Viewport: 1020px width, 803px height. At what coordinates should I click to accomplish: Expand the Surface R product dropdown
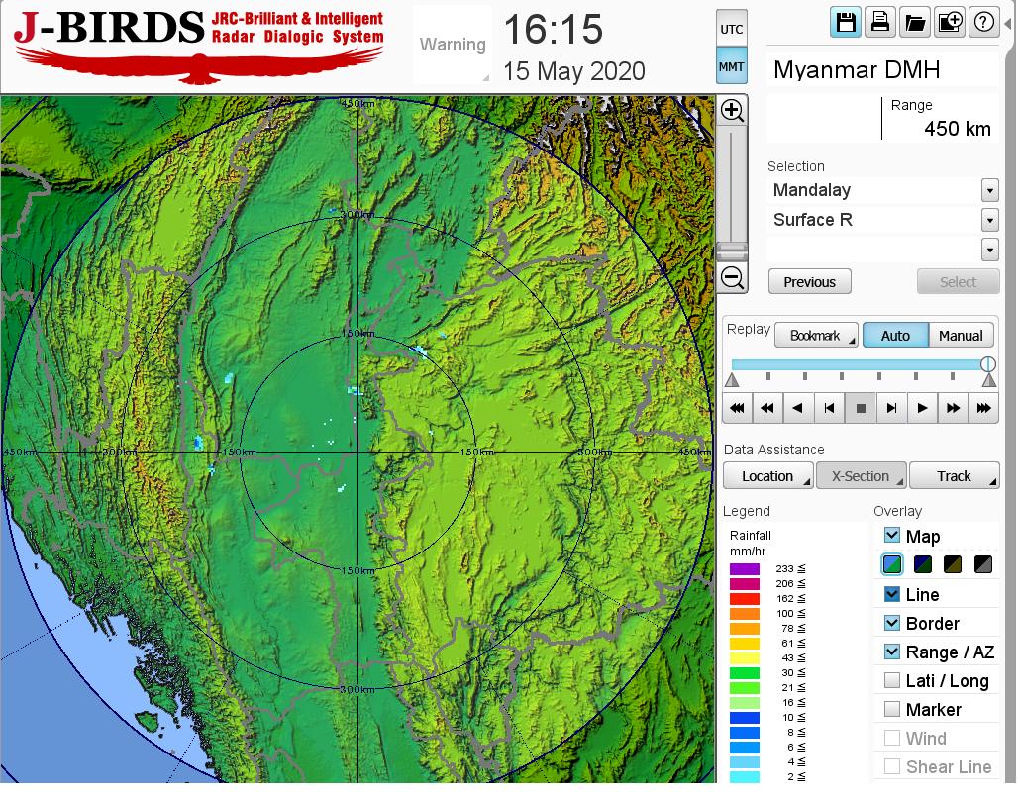point(989,220)
